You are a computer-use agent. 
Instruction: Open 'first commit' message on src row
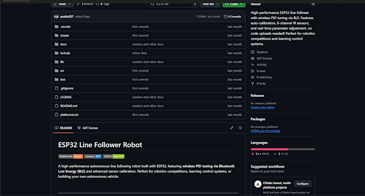tap(141, 71)
